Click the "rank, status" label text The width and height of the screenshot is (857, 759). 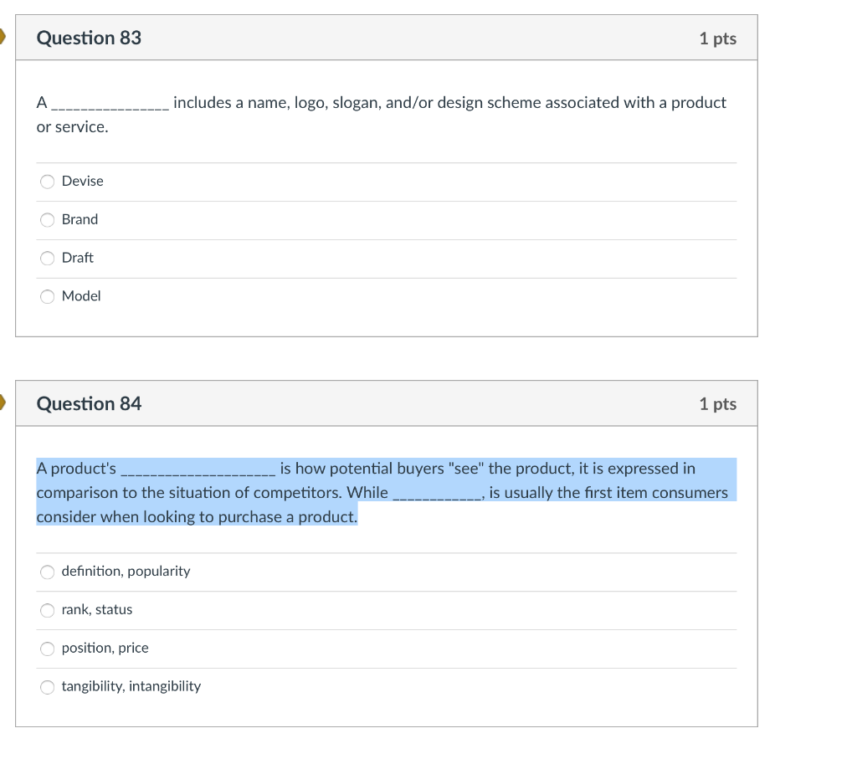click(x=97, y=610)
